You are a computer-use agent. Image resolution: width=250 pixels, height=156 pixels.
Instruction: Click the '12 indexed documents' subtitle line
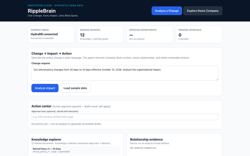point(71,143)
